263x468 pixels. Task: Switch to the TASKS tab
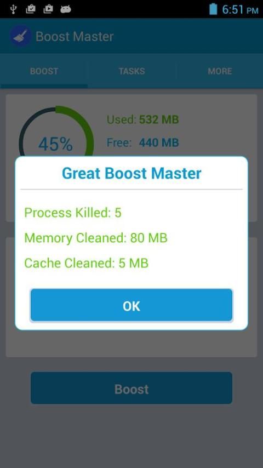click(131, 71)
